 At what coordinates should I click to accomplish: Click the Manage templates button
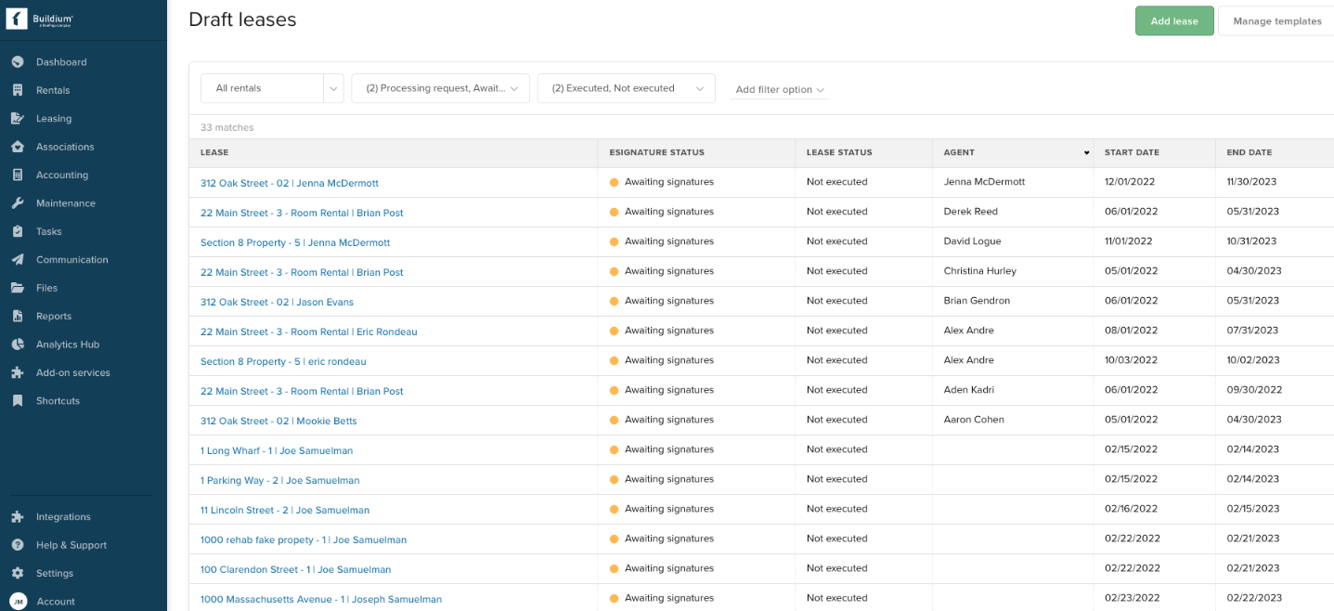1276,21
